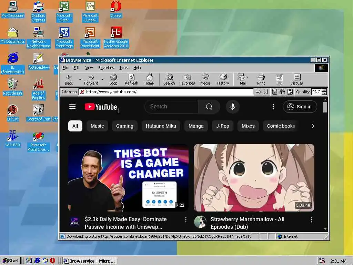Viewport: 353px width, 265px height.
Task: Open the History toolbar button
Action: tap(223, 80)
